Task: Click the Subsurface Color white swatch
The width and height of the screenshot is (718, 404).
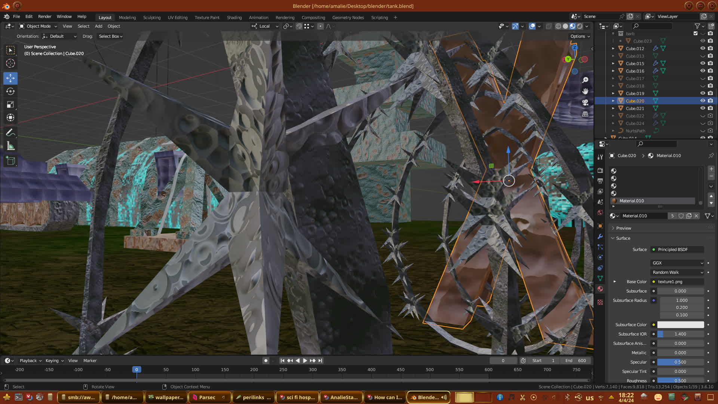Action: [x=680, y=325]
